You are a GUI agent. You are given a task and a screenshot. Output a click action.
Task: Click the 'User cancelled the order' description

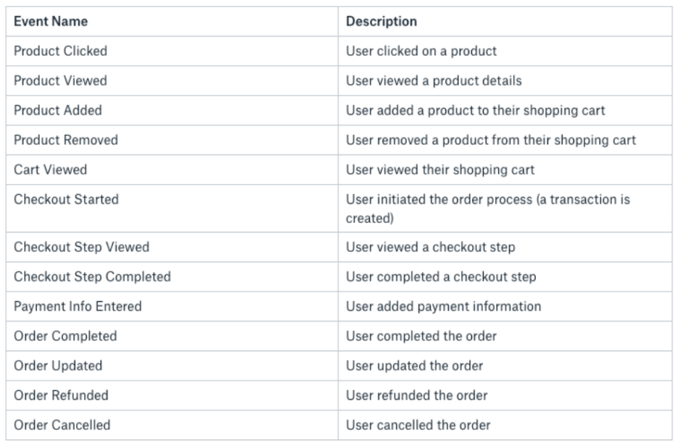click(418, 425)
